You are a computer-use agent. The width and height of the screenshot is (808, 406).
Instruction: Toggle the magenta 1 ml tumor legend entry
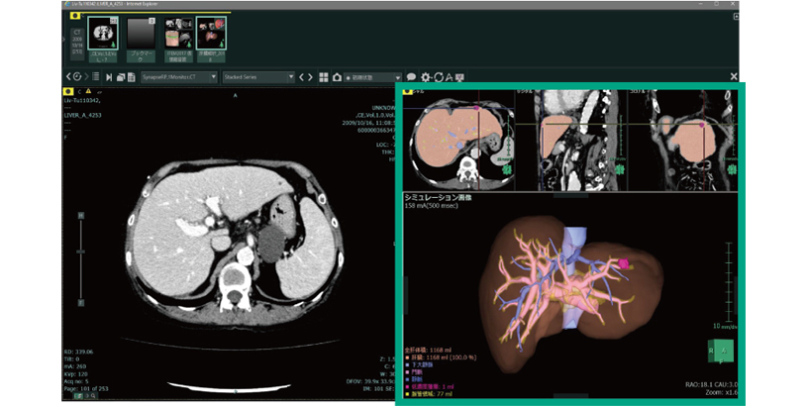[x=430, y=386]
